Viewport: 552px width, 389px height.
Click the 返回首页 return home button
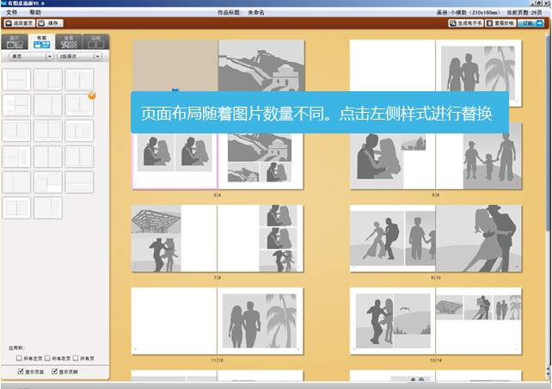[x=20, y=23]
